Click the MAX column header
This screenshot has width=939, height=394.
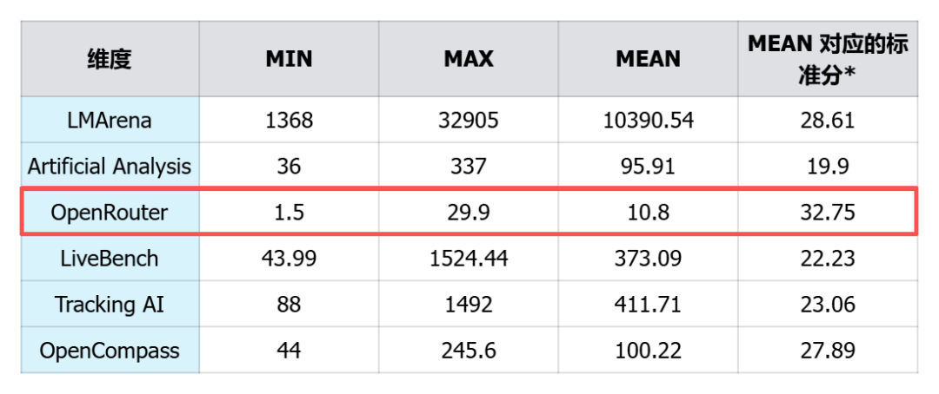pos(469,59)
